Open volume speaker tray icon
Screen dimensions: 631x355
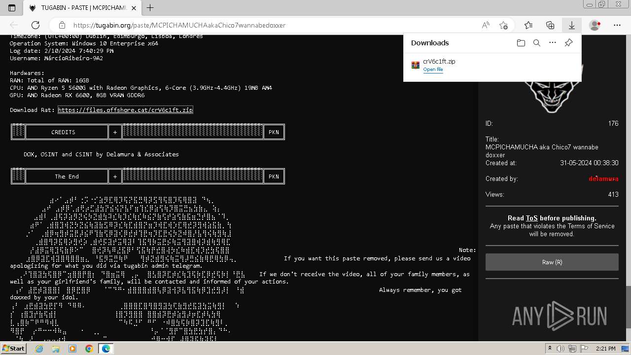561,349
